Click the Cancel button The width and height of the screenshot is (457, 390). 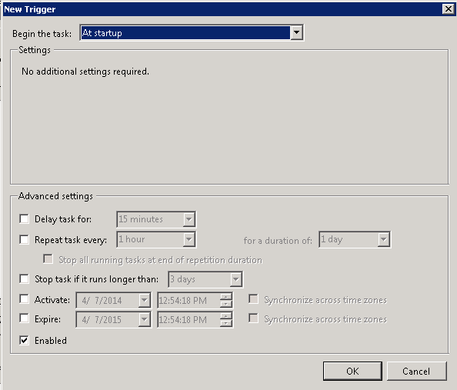tap(416, 371)
